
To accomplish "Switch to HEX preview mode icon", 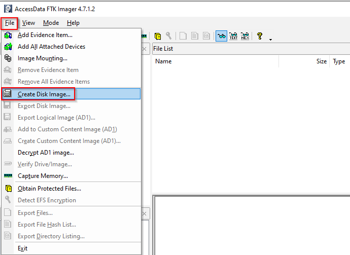I will coord(245,36).
